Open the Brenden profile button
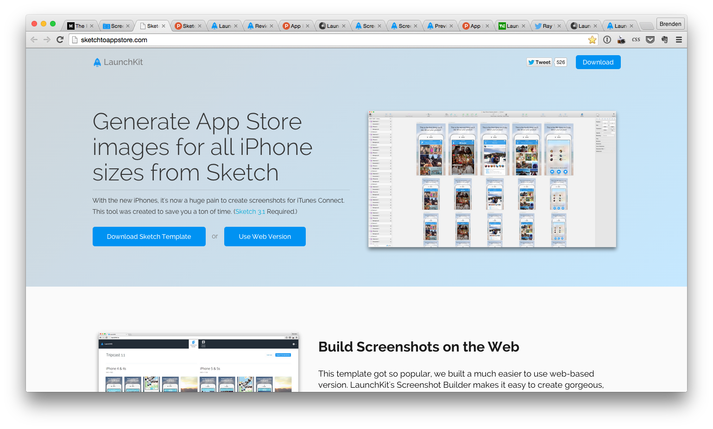713x429 pixels. pyautogui.click(x=670, y=24)
